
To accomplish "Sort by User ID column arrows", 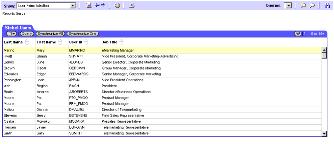I will click(86, 42).
